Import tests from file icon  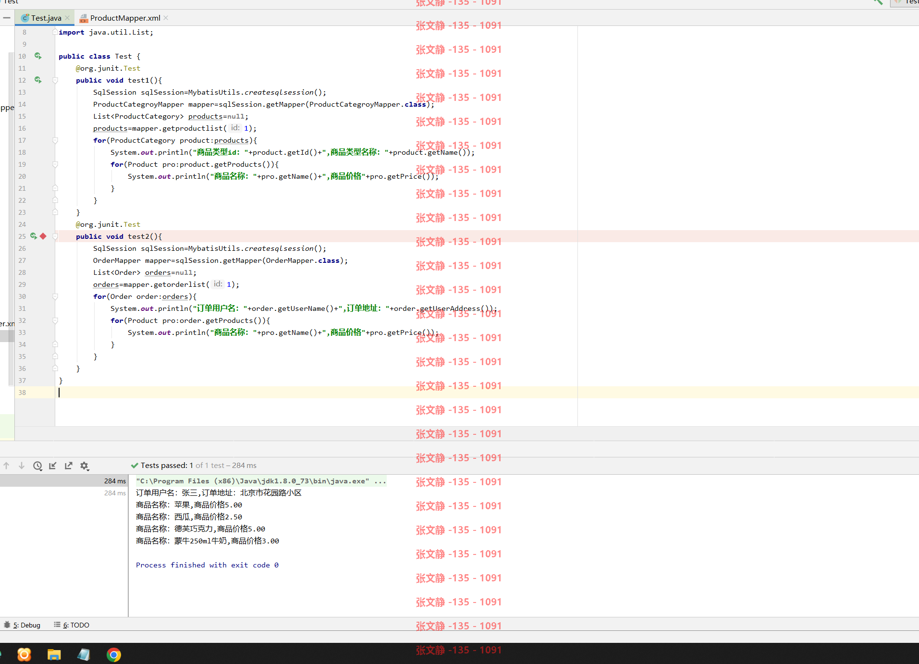53,466
